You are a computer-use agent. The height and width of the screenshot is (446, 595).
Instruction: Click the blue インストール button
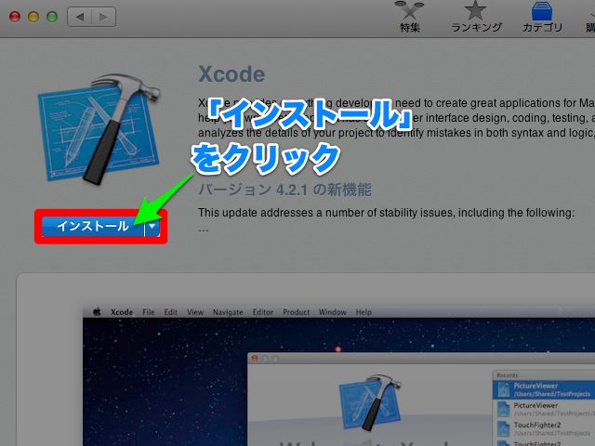point(93,227)
